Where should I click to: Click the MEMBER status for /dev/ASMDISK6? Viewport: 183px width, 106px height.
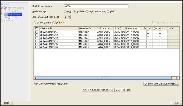(87, 47)
